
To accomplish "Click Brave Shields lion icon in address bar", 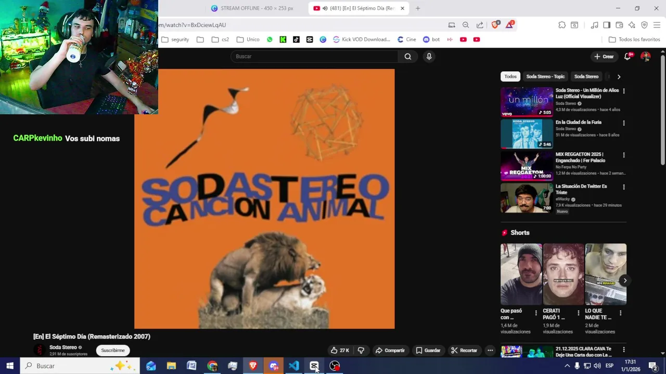I will (x=495, y=24).
